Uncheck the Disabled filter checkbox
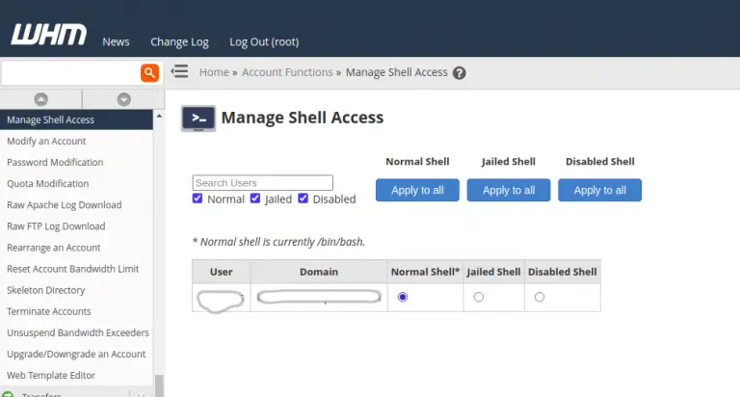This screenshot has width=740, height=397. (x=303, y=198)
